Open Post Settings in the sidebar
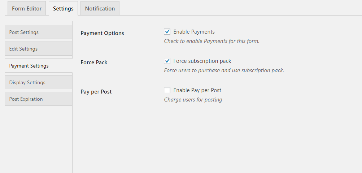 (x=38, y=32)
